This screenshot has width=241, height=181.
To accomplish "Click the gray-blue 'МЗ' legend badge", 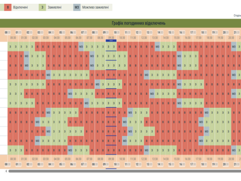I will click(77, 7).
